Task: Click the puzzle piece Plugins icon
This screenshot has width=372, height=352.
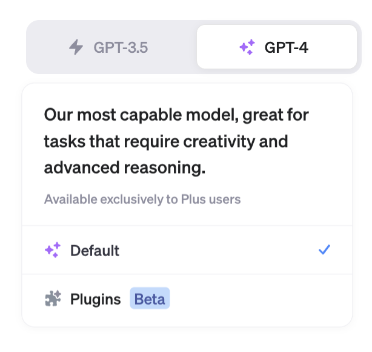Action: click(x=53, y=298)
